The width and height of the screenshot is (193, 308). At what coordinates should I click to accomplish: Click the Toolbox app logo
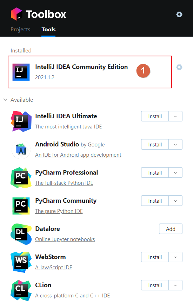(16, 14)
